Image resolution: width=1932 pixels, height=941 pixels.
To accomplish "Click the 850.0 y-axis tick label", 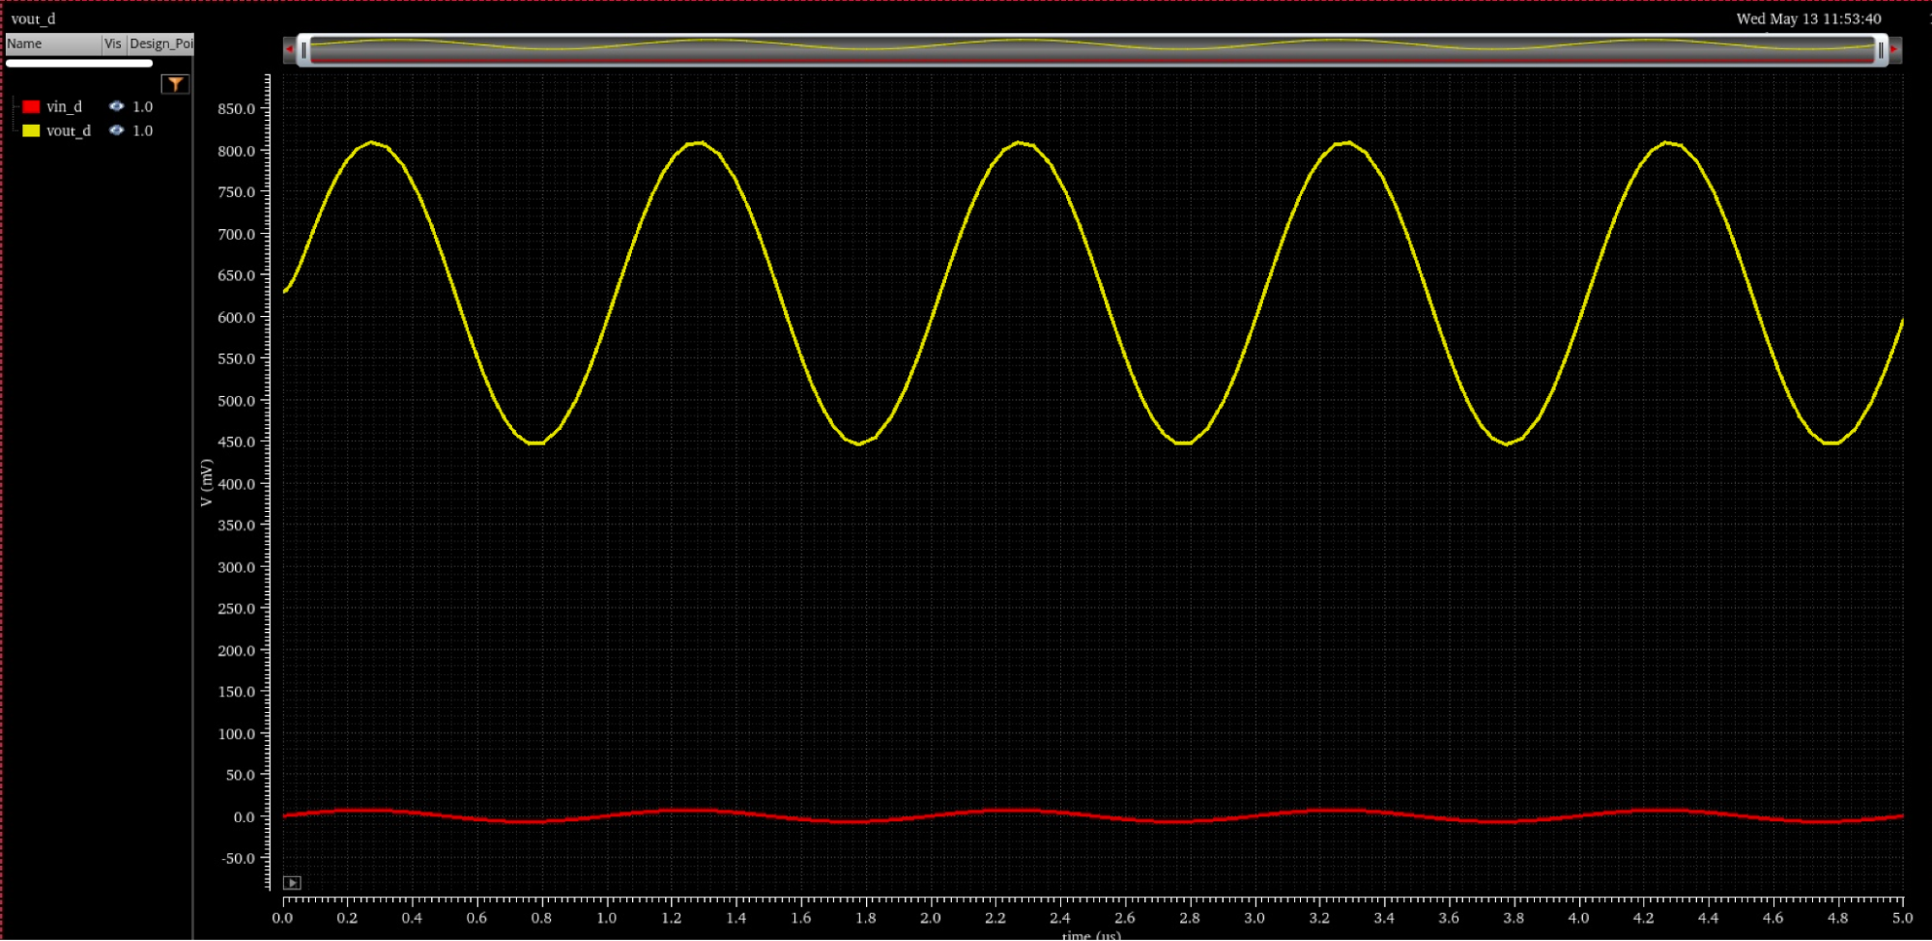I will [x=237, y=109].
